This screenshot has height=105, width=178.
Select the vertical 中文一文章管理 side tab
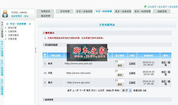coord(2,30)
